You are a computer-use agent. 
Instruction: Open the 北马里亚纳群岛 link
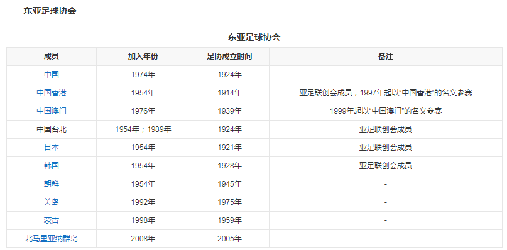tap(52, 239)
